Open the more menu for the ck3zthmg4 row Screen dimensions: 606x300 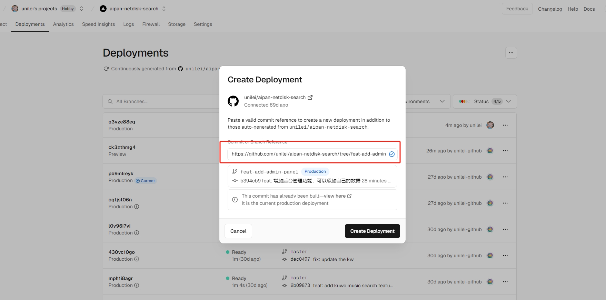pyautogui.click(x=505, y=151)
